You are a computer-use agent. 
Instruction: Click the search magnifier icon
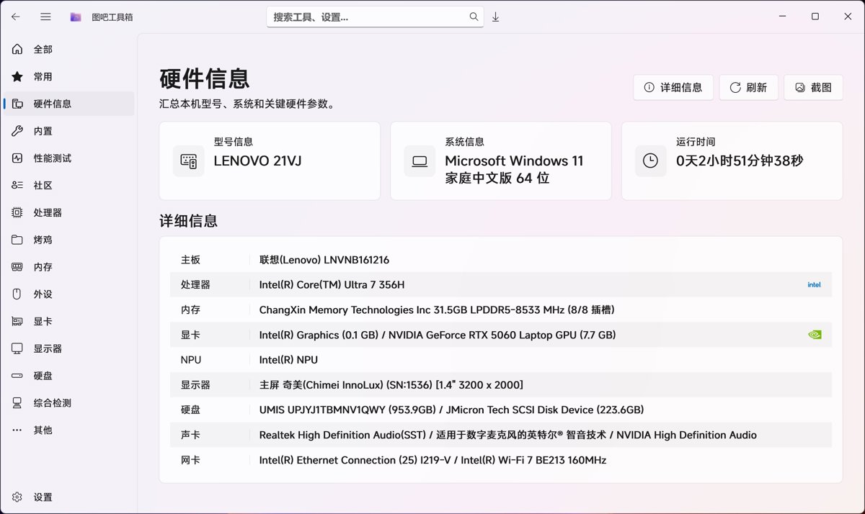tap(474, 17)
